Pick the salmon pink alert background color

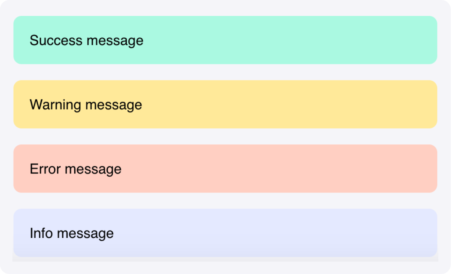click(x=225, y=168)
